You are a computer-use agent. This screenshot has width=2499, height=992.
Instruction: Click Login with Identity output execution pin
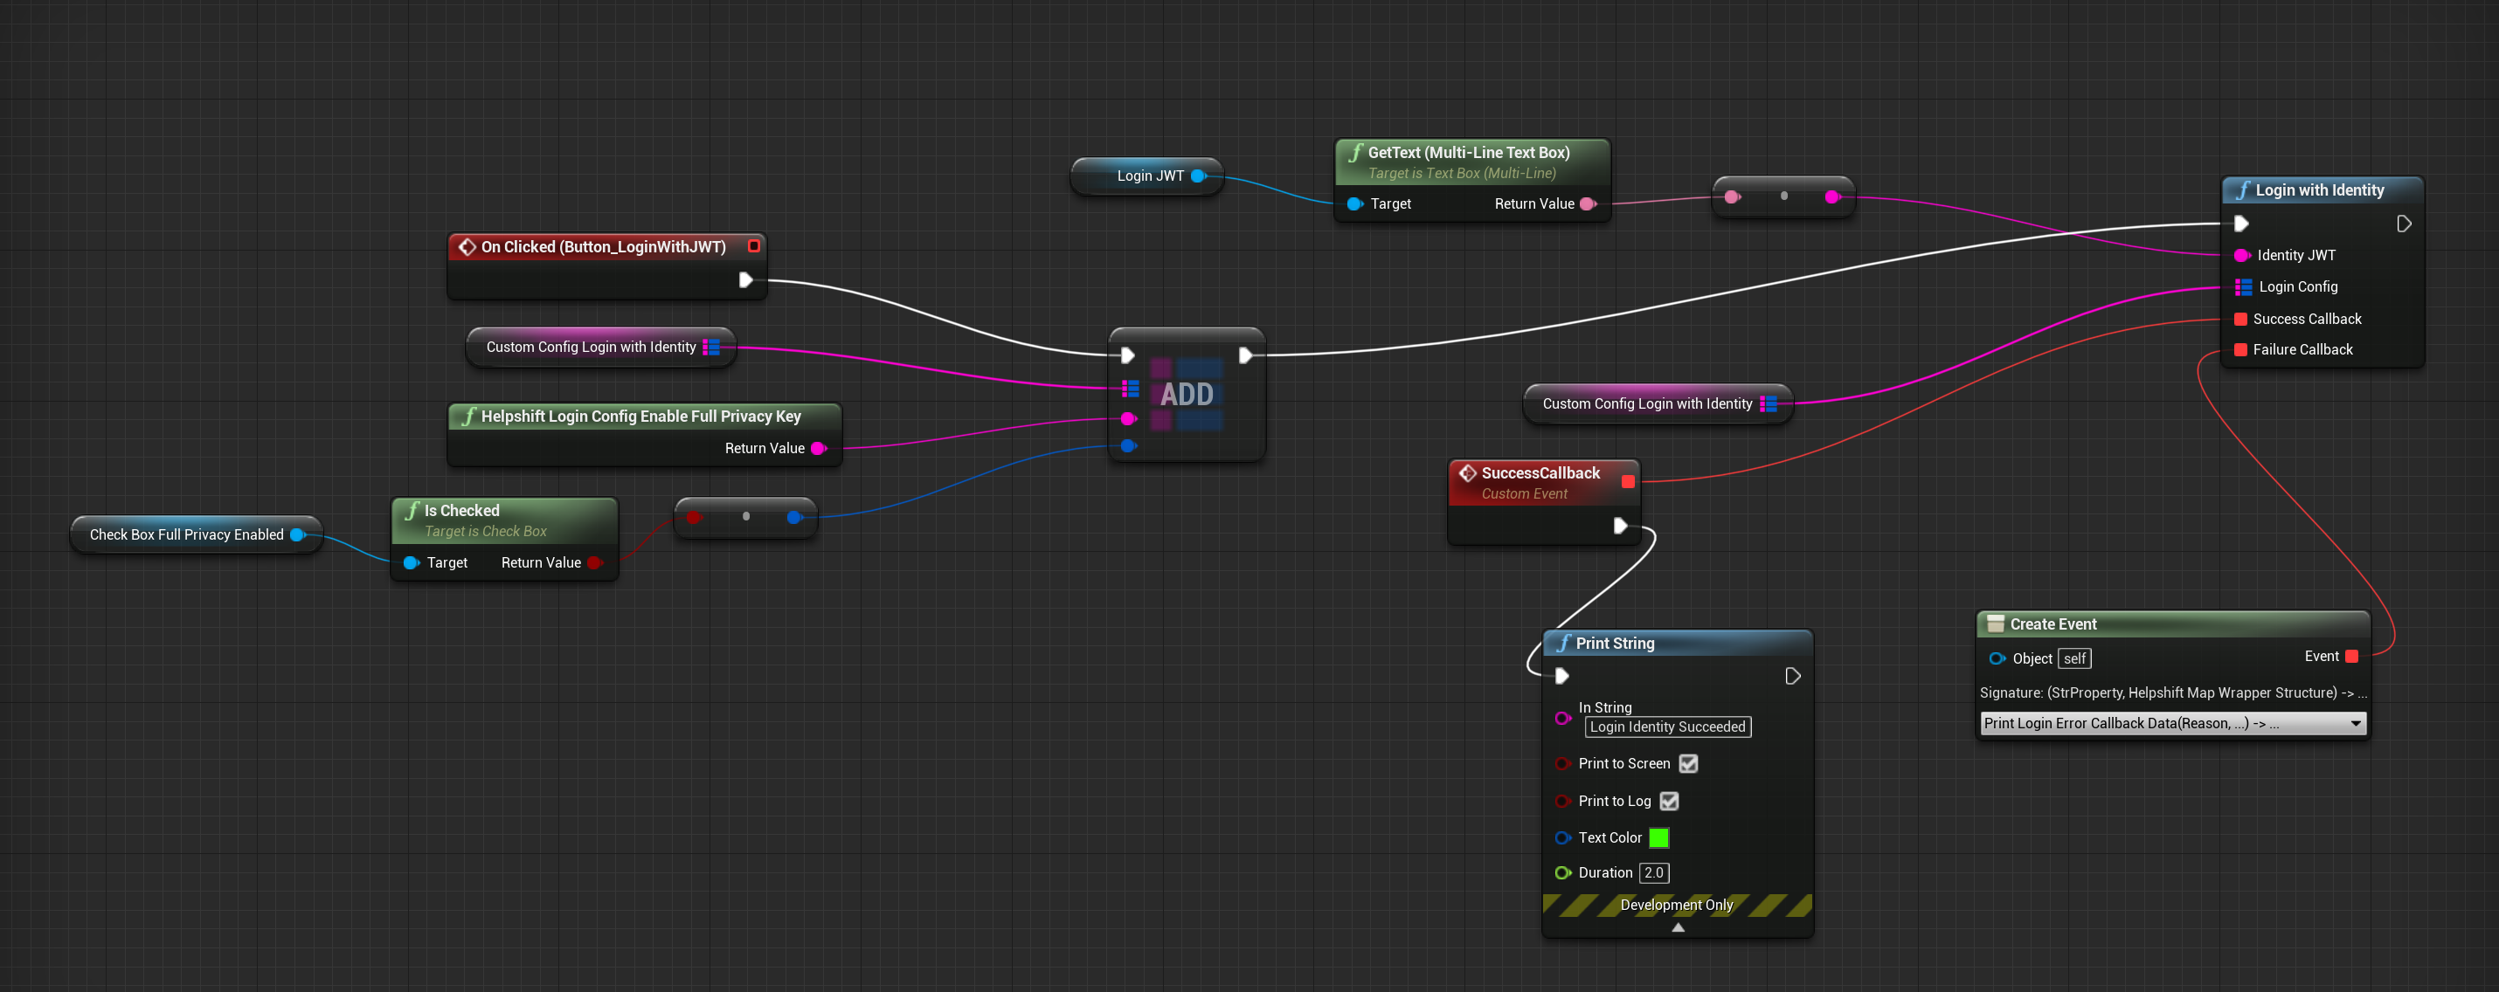click(x=2403, y=224)
